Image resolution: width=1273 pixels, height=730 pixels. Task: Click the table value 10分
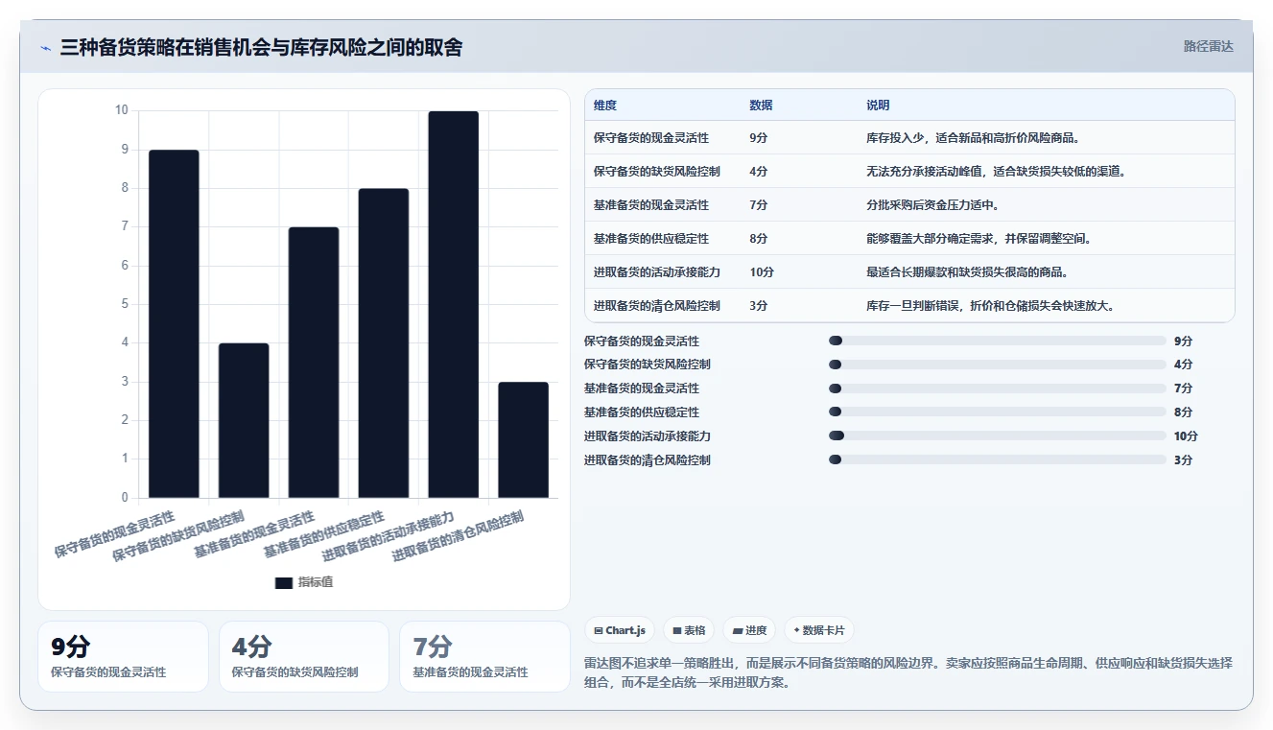pos(762,272)
